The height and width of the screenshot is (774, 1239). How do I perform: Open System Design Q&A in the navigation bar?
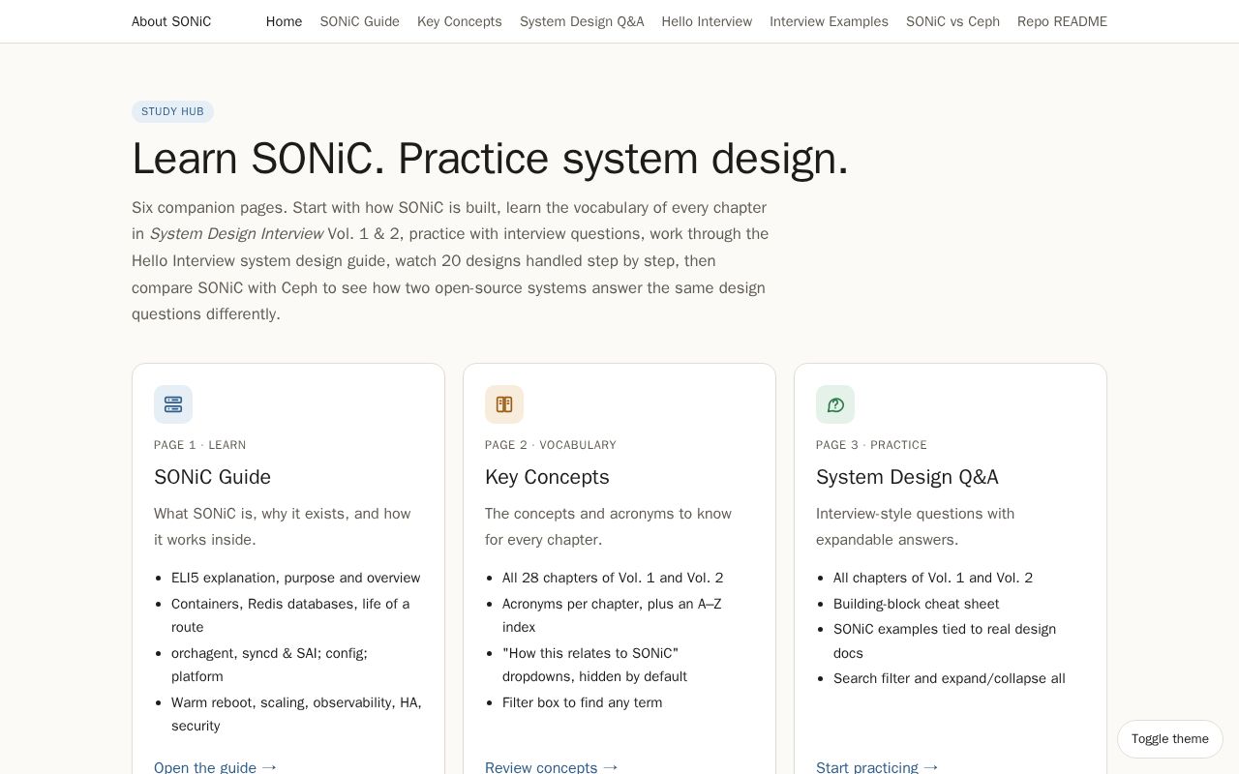582,21
